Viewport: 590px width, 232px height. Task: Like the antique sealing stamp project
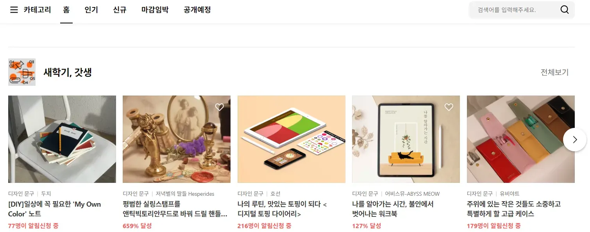[x=220, y=107]
